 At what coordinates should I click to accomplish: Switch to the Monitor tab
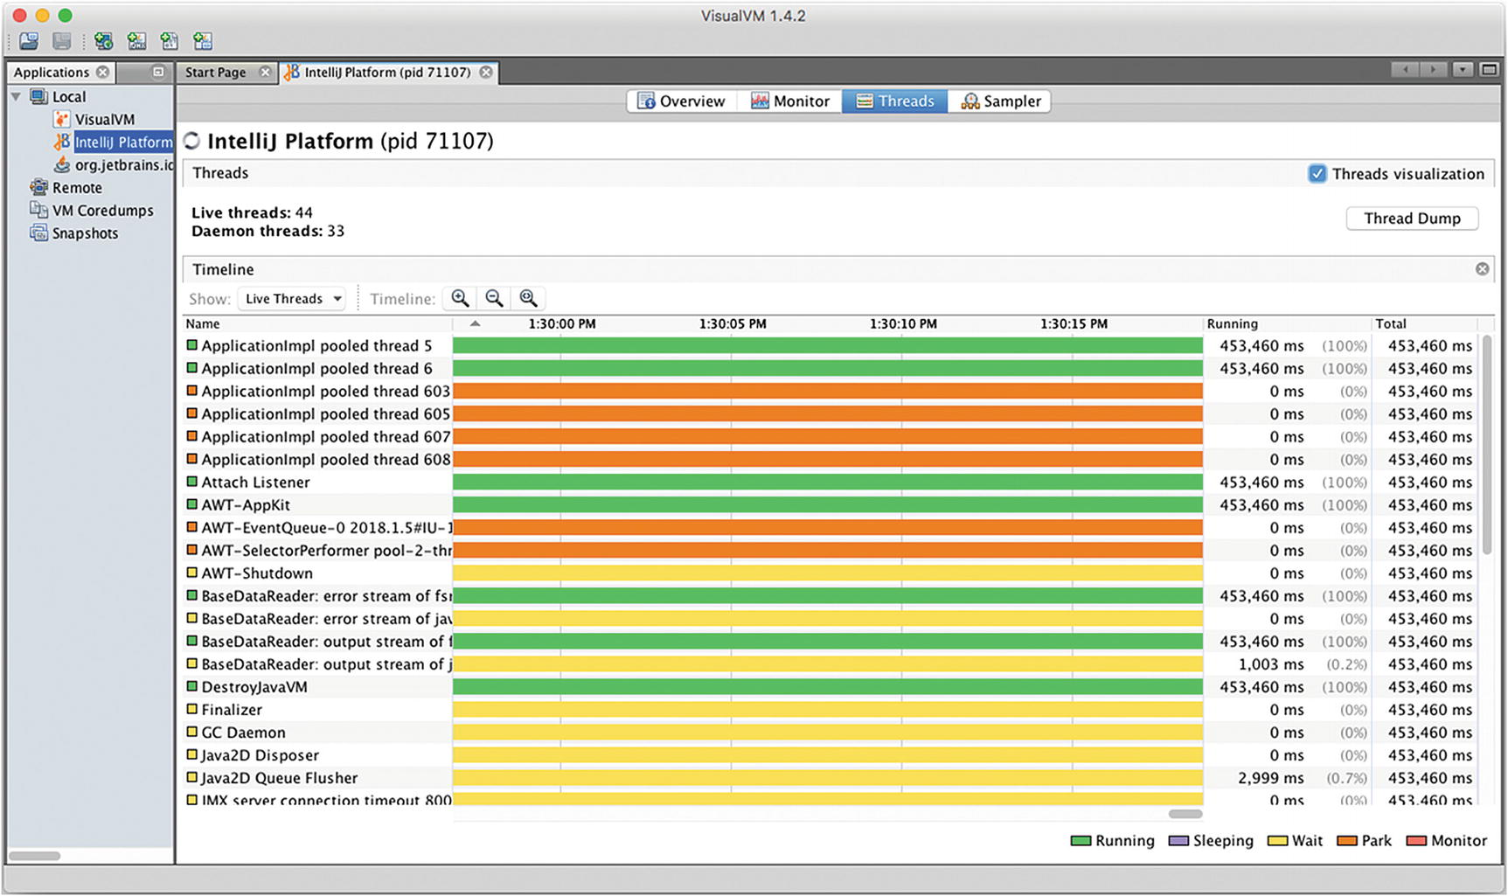click(x=790, y=101)
